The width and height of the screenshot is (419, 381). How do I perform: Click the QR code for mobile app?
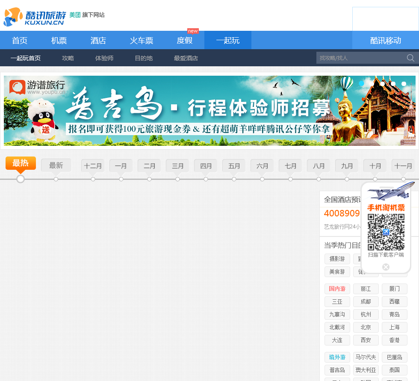[x=386, y=232]
